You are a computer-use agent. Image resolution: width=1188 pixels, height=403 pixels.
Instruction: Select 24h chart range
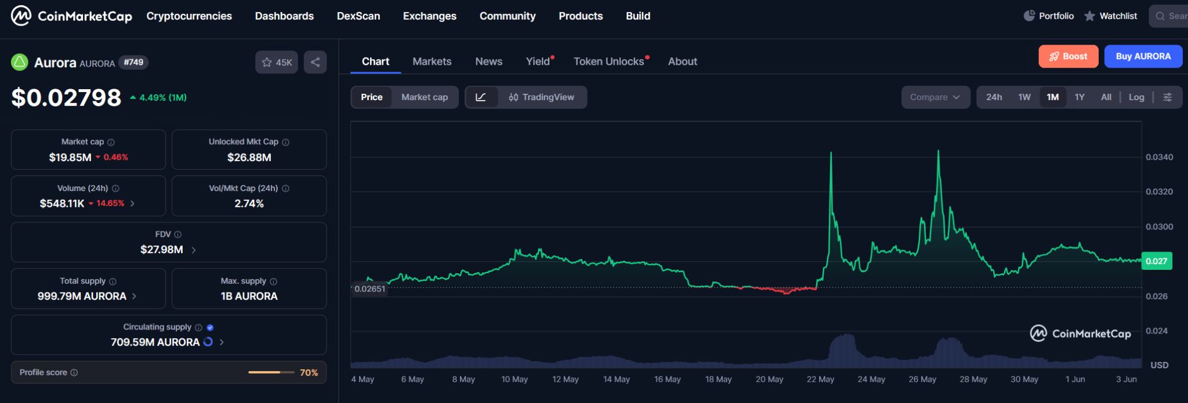[994, 97]
